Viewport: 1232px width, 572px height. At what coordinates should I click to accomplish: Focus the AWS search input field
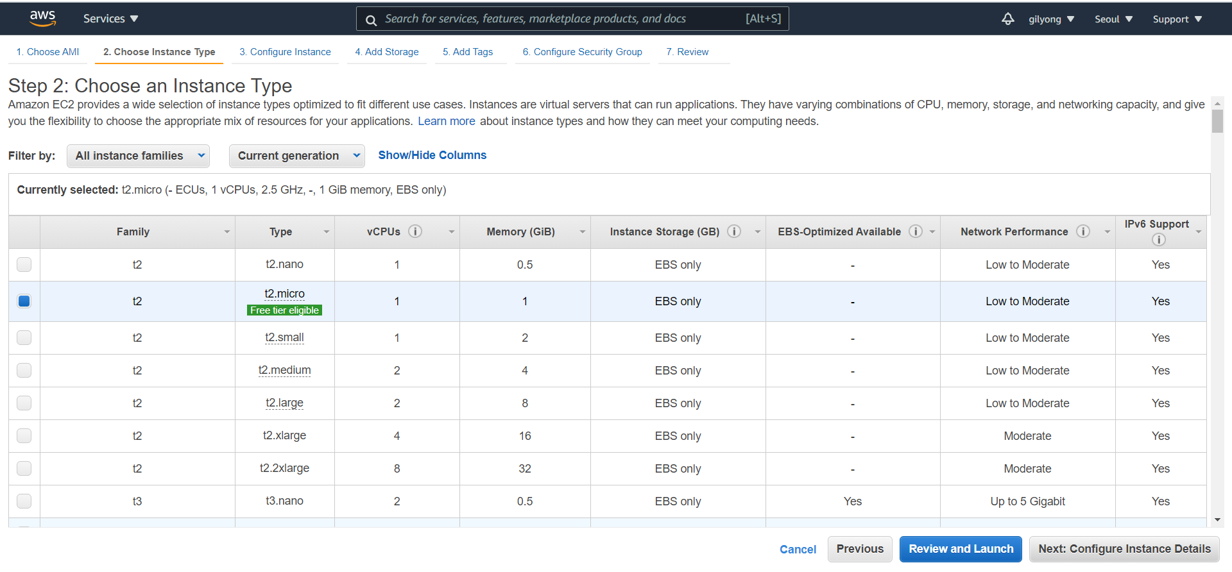pyautogui.click(x=572, y=19)
